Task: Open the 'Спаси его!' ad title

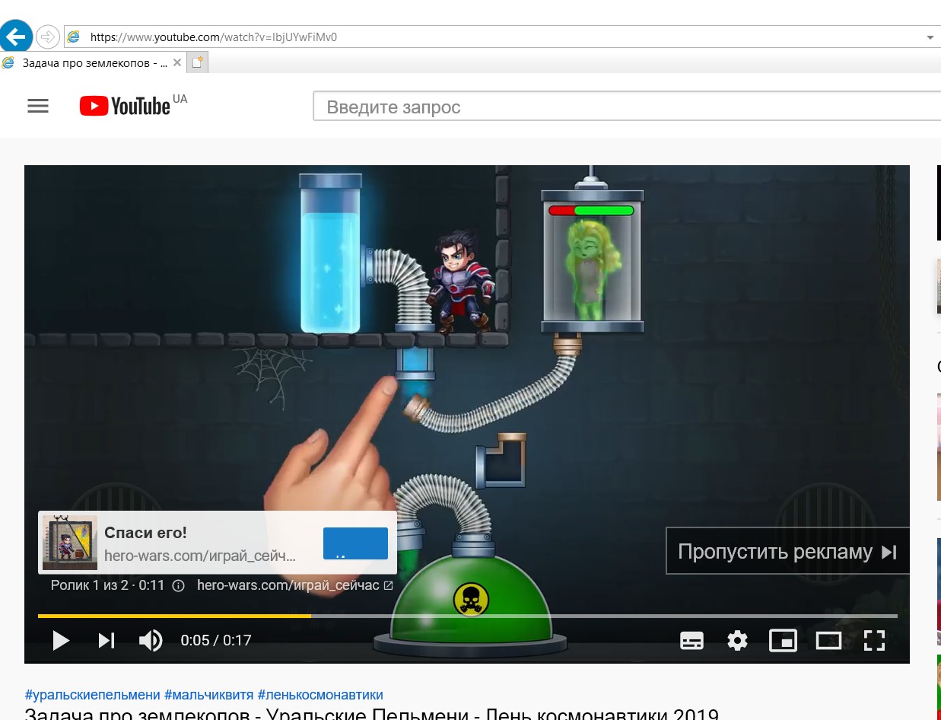Action: pos(145,533)
